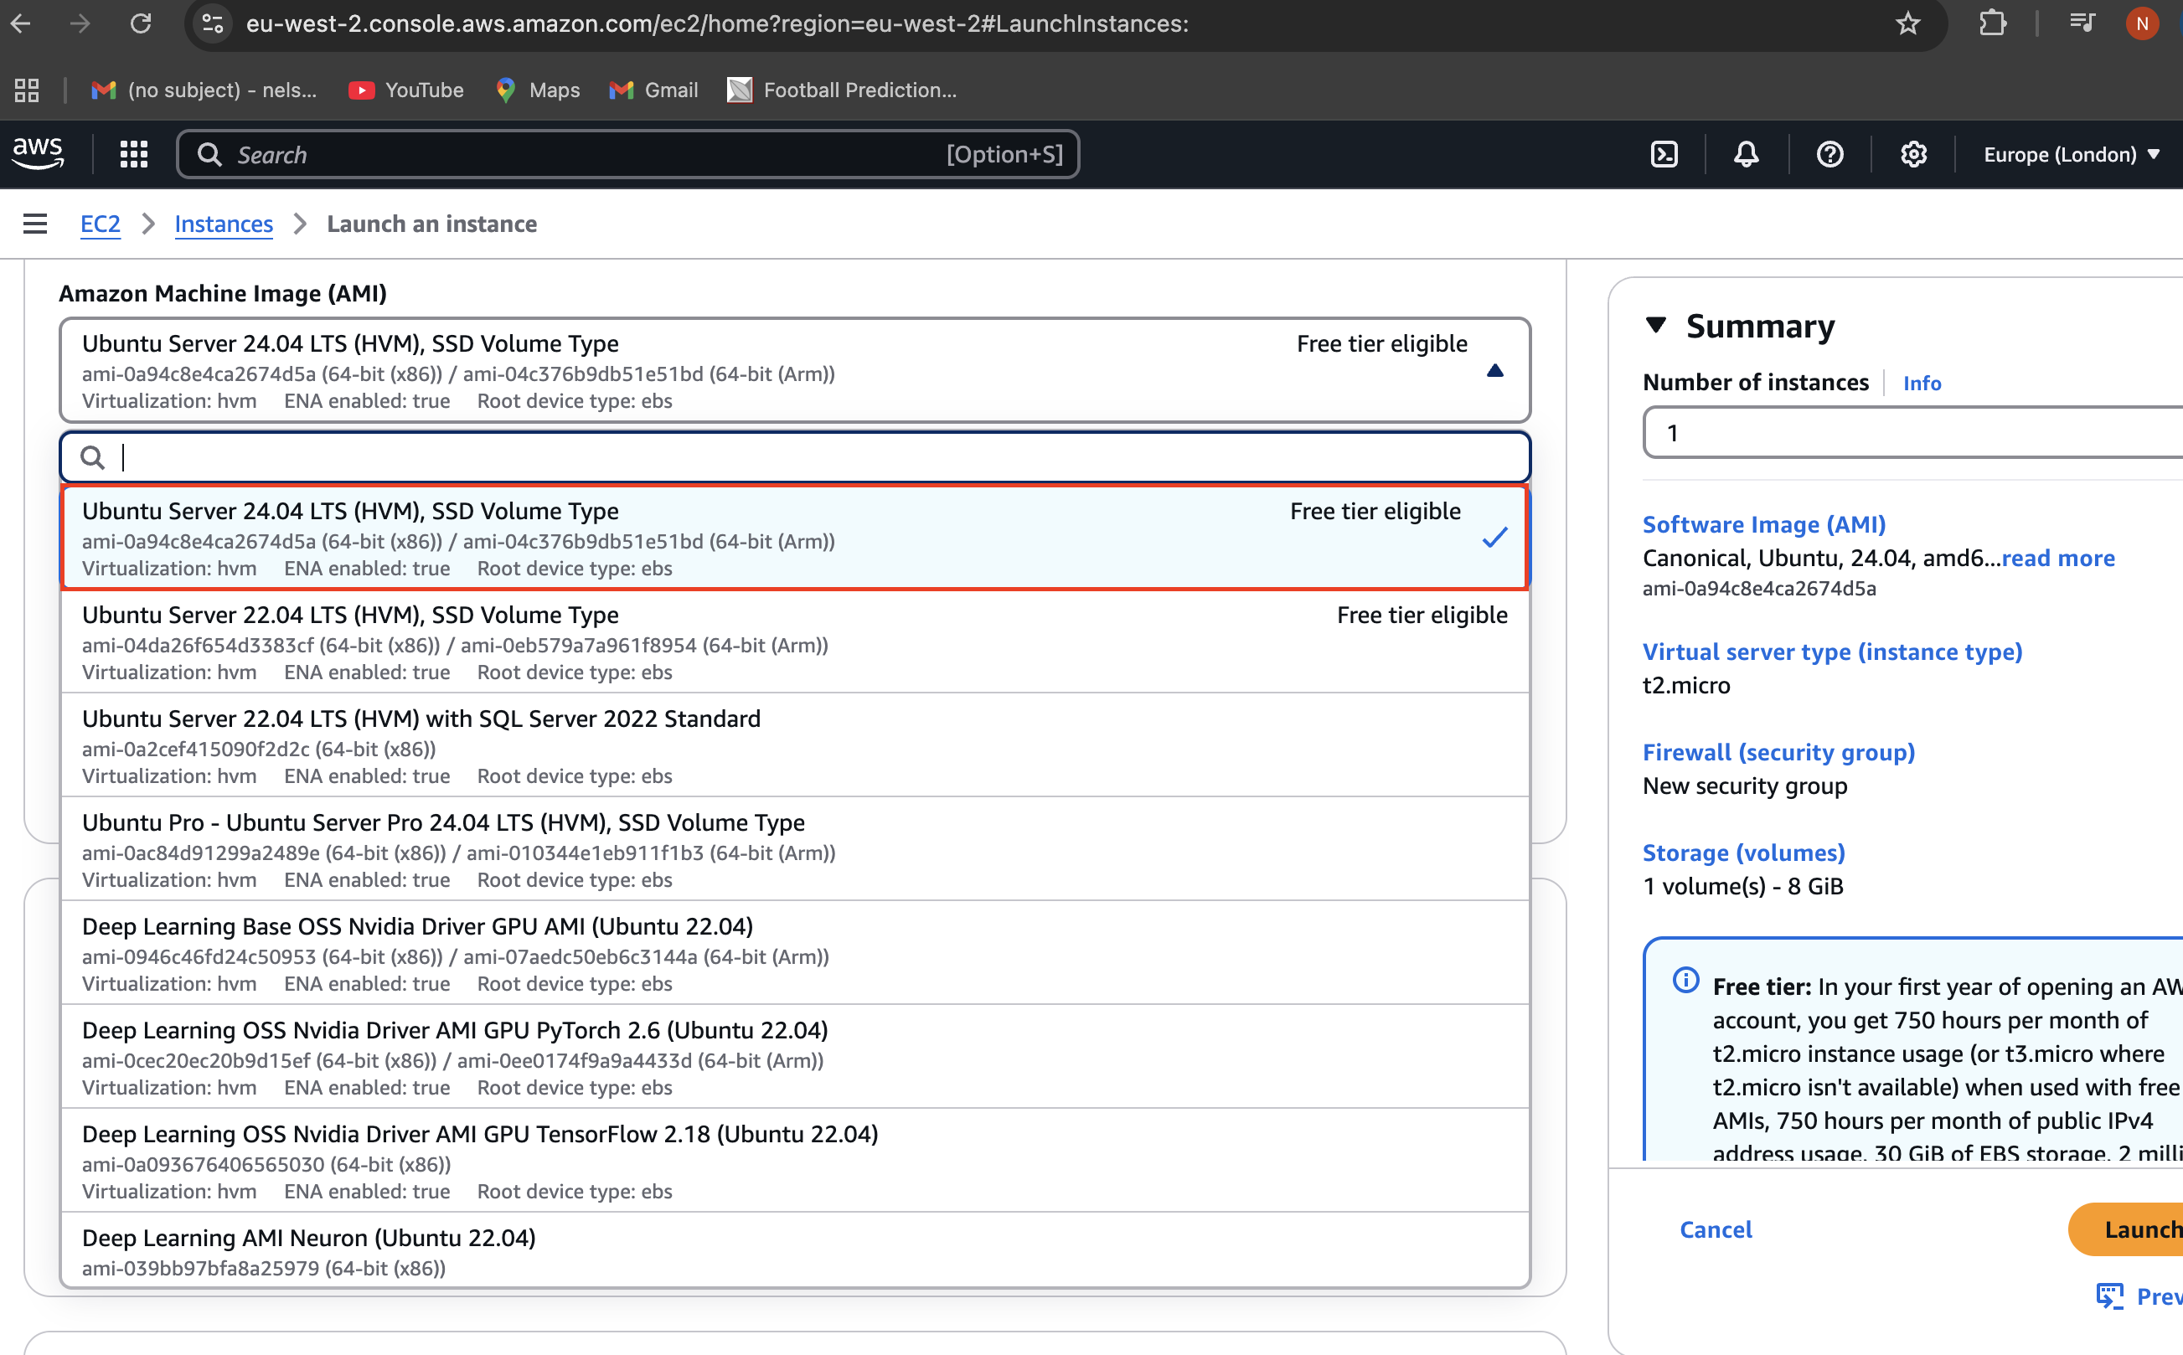
Task: Click the magnifier icon in AMI filter
Action: pos(92,458)
